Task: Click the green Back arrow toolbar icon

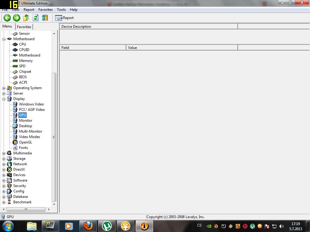Action: tap(7, 18)
